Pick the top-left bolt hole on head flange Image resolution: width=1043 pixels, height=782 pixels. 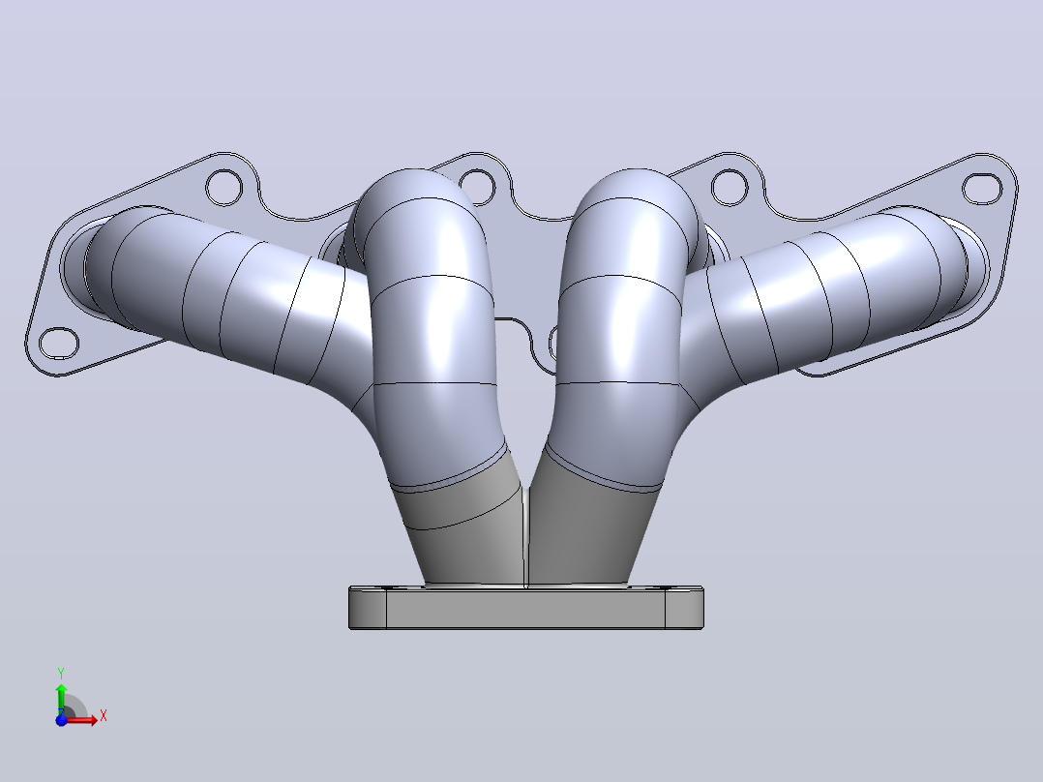click(x=224, y=188)
